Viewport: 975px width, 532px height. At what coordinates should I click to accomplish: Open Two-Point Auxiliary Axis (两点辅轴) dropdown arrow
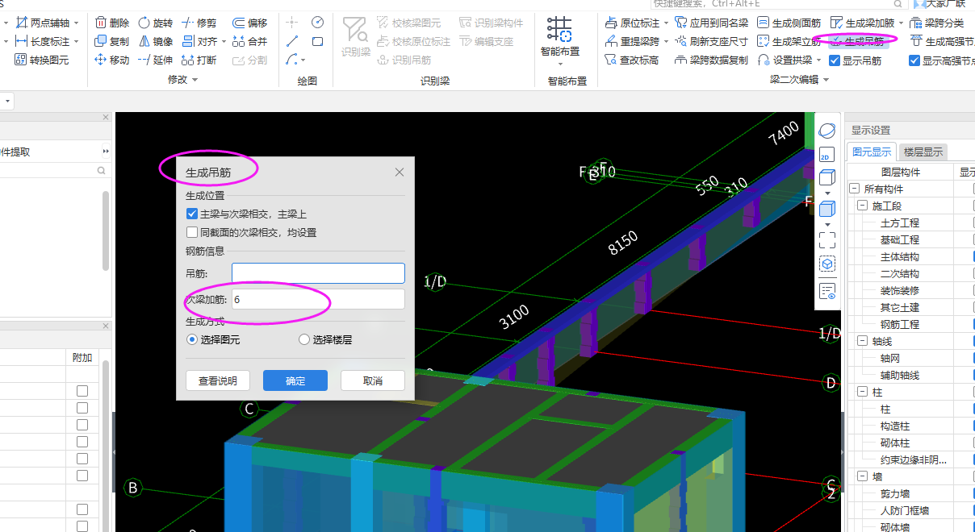pos(76,23)
